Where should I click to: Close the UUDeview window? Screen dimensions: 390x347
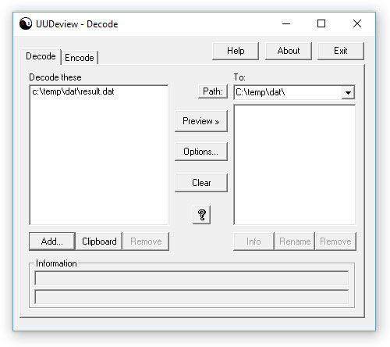tap(357, 23)
